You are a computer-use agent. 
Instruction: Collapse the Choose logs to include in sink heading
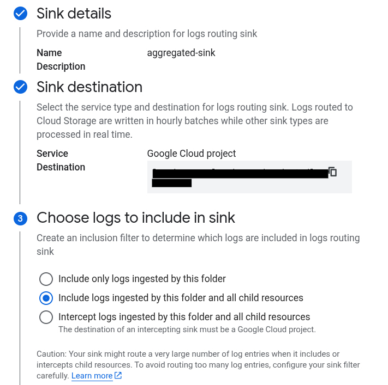136,218
